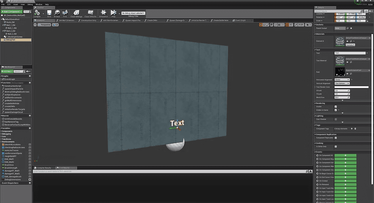Switch to the Event Graph tab
The height and width of the screenshot is (203, 374).
(x=239, y=20)
